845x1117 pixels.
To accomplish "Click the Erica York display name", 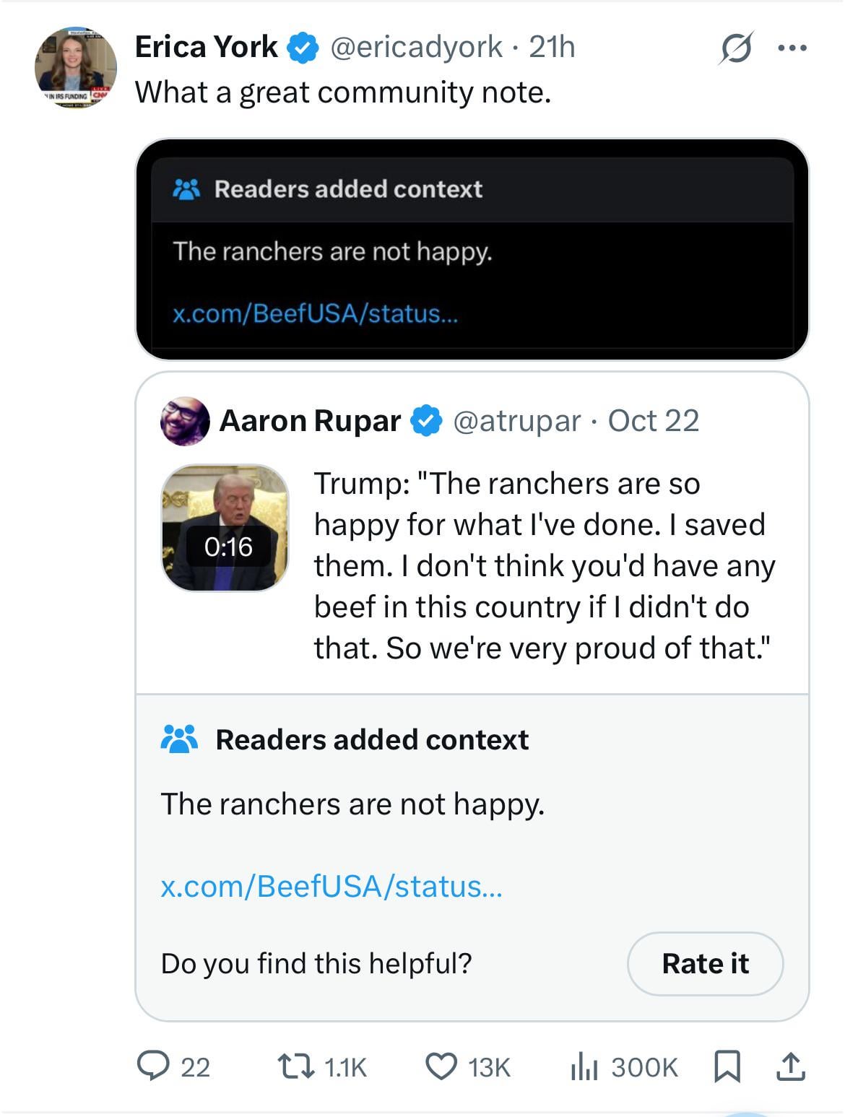I will click(206, 48).
